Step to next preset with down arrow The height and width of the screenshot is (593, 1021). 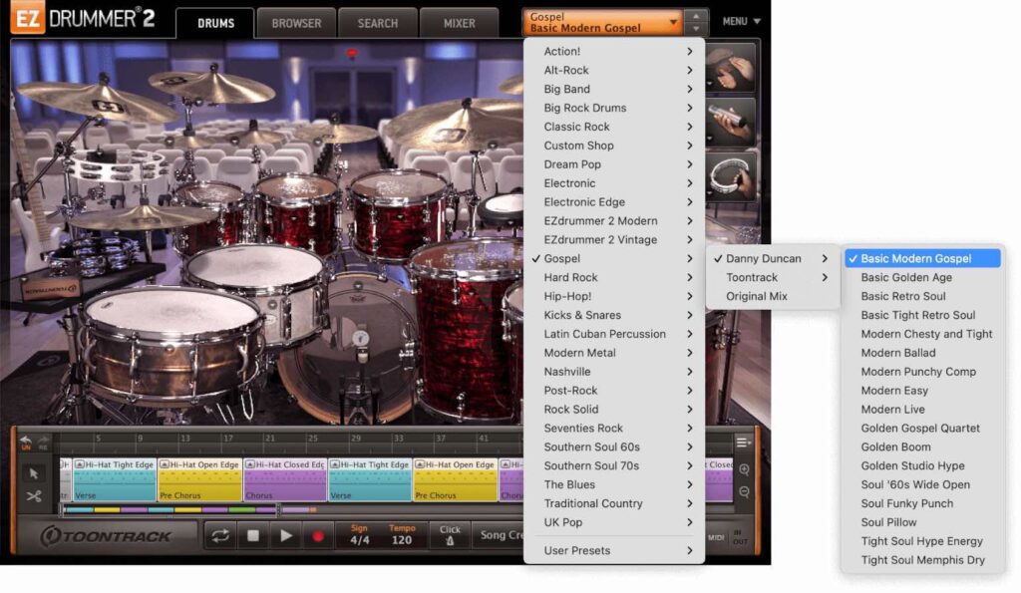[695, 29]
